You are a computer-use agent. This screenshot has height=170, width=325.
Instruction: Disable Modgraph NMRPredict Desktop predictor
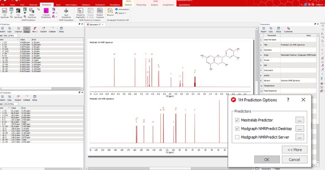click(x=237, y=129)
